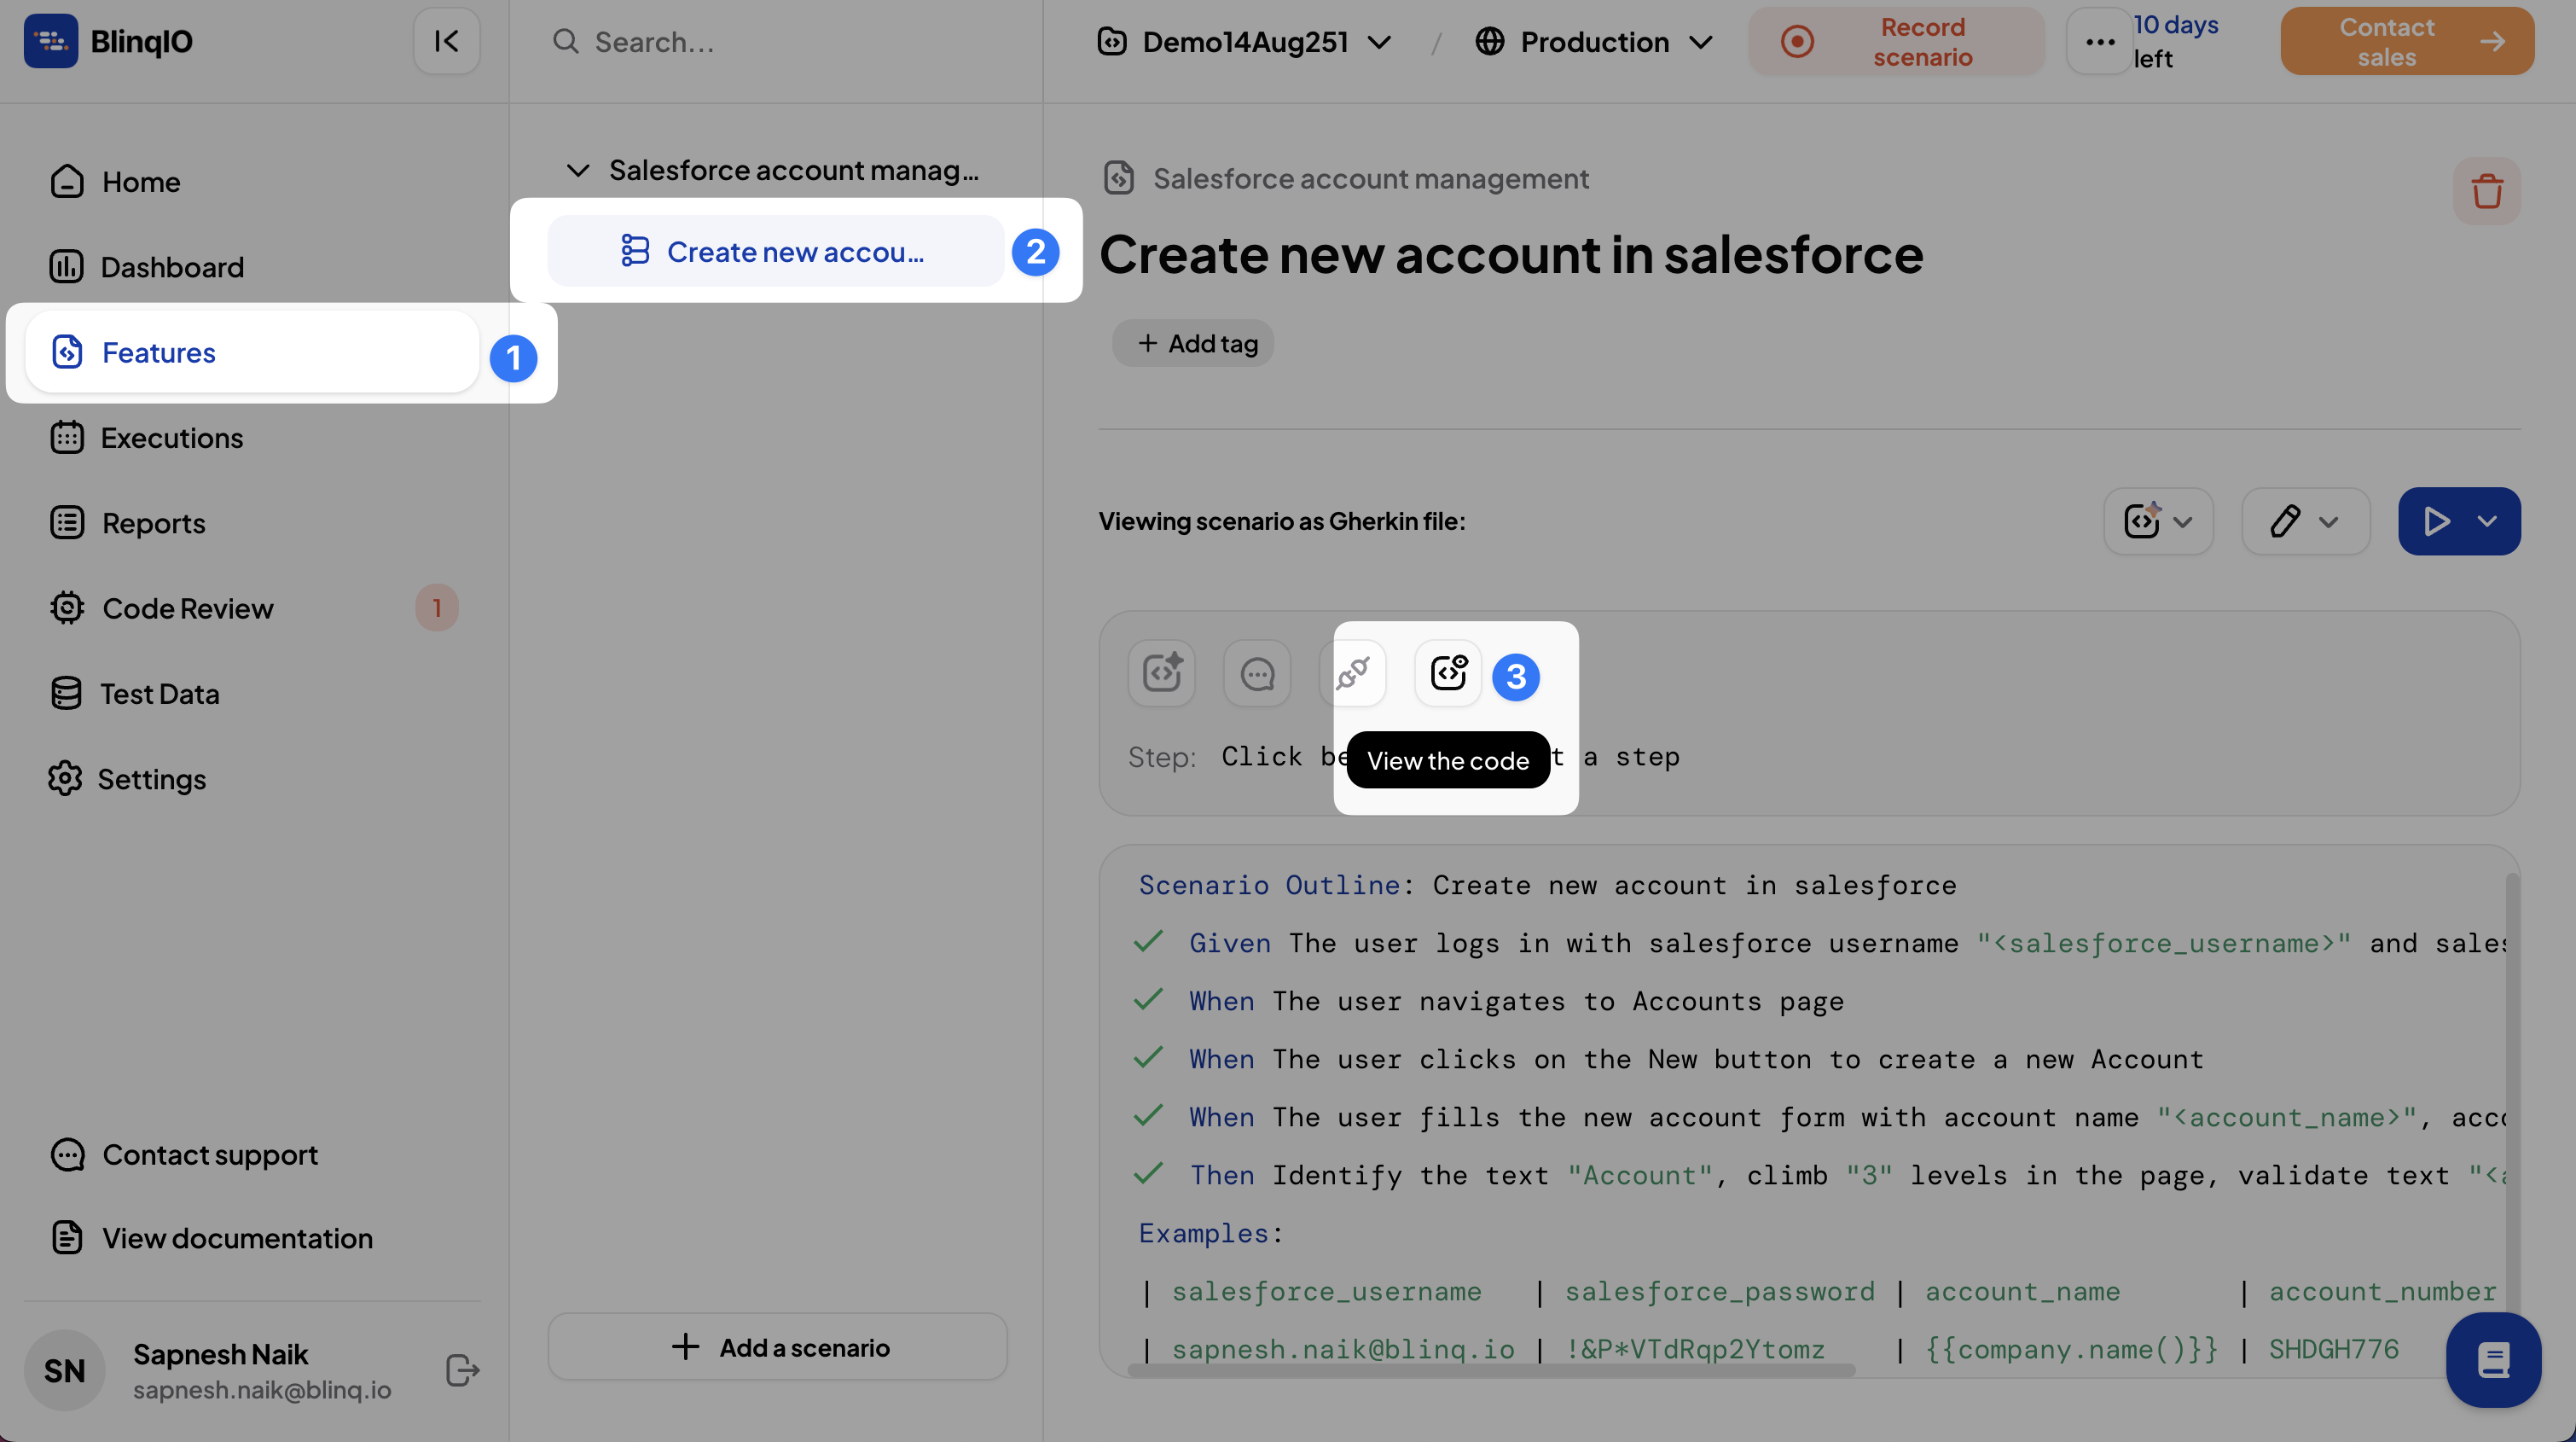The width and height of the screenshot is (2576, 1442).
Task: Click the feature file icon beside breadcrumb
Action: [1119, 178]
